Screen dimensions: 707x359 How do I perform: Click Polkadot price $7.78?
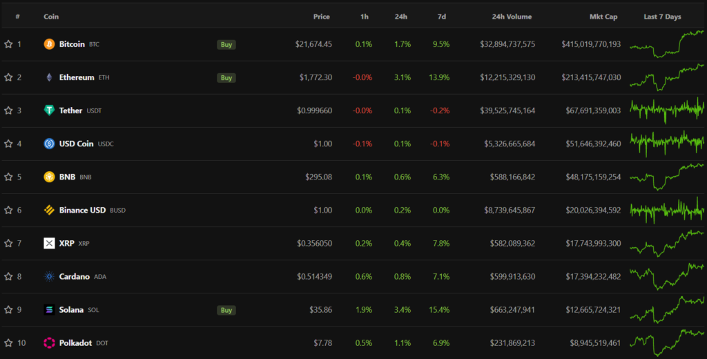coord(323,342)
